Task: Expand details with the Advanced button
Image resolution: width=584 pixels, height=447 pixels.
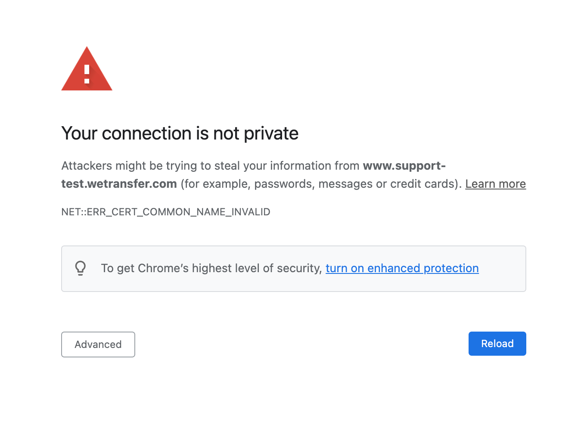Action: (x=98, y=345)
